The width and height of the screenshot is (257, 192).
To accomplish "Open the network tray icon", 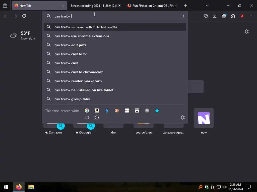I will pyautogui.click(x=219, y=187).
